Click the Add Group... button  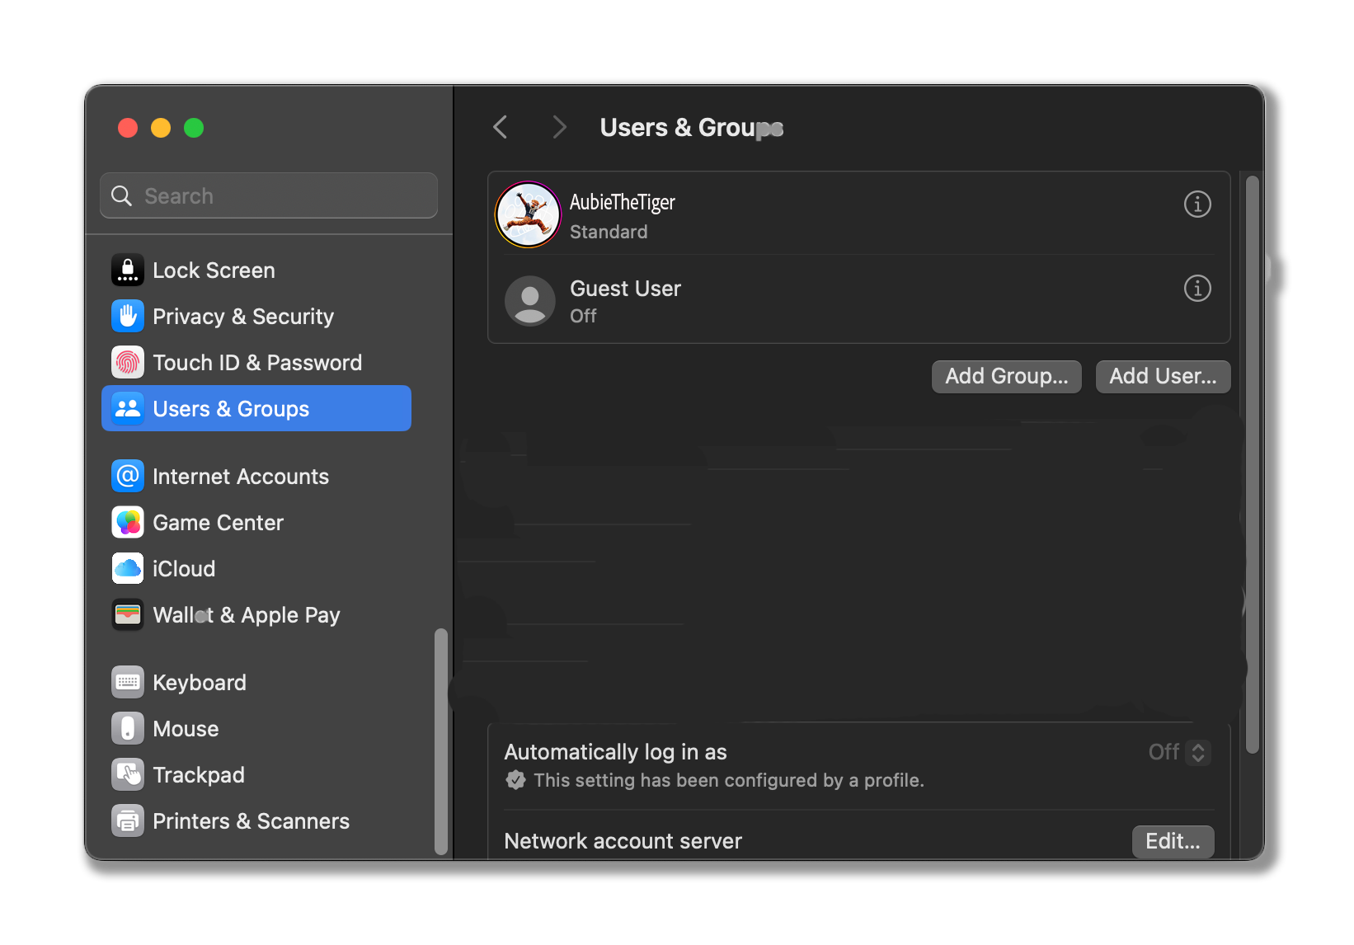tap(1006, 377)
